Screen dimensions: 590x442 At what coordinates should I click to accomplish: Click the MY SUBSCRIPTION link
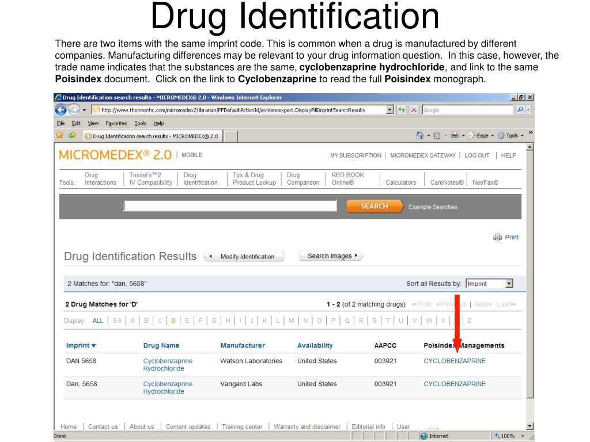(355, 155)
